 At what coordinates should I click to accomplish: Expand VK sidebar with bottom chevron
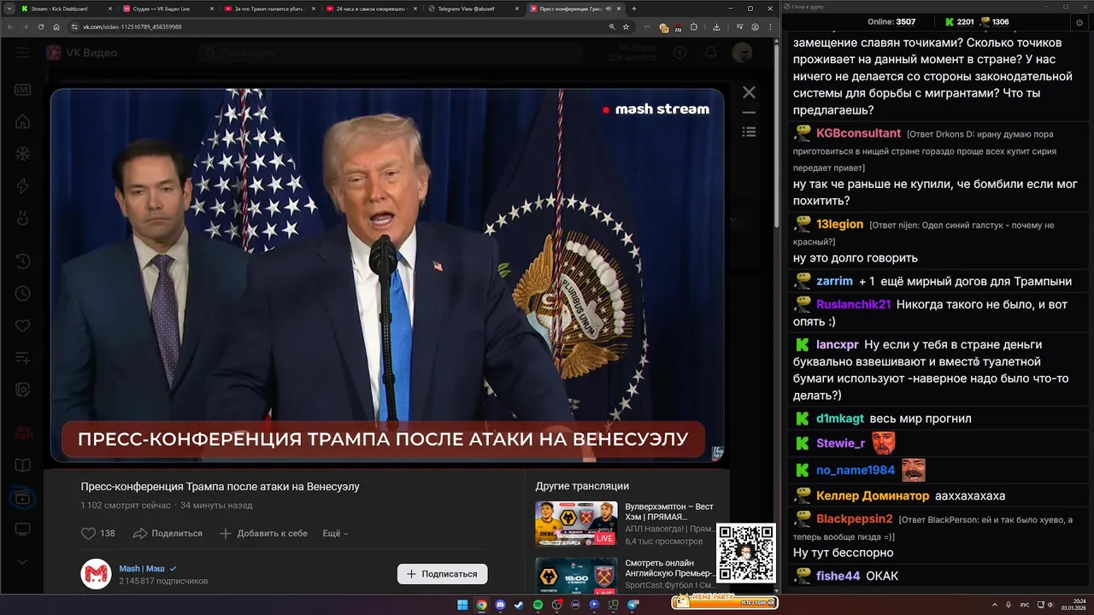[x=23, y=562]
